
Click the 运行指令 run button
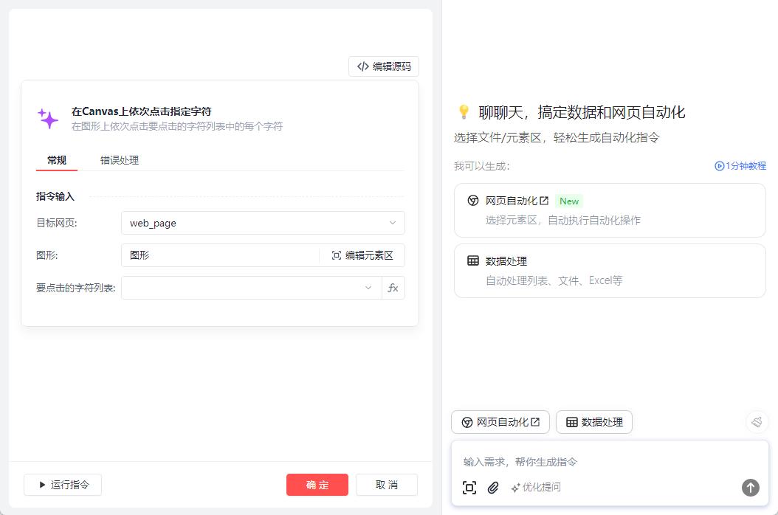click(x=63, y=485)
